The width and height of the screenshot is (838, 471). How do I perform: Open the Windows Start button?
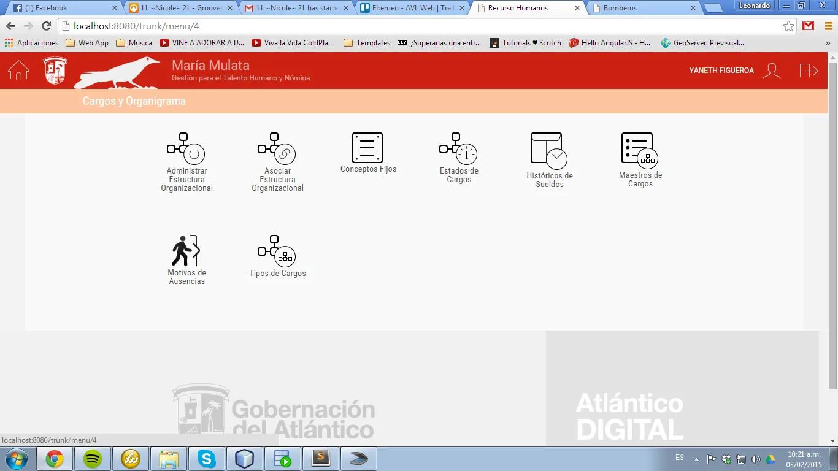tap(16, 459)
